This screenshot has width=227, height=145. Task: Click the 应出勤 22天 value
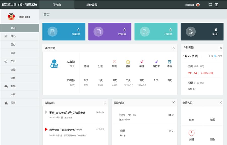tap(72, 66)
